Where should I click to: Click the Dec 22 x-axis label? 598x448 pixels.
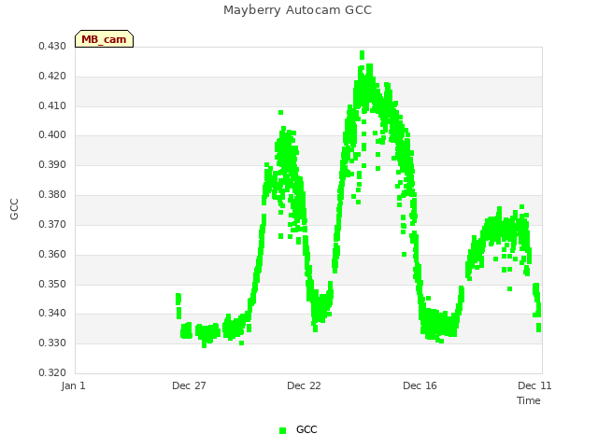point(304,385)
